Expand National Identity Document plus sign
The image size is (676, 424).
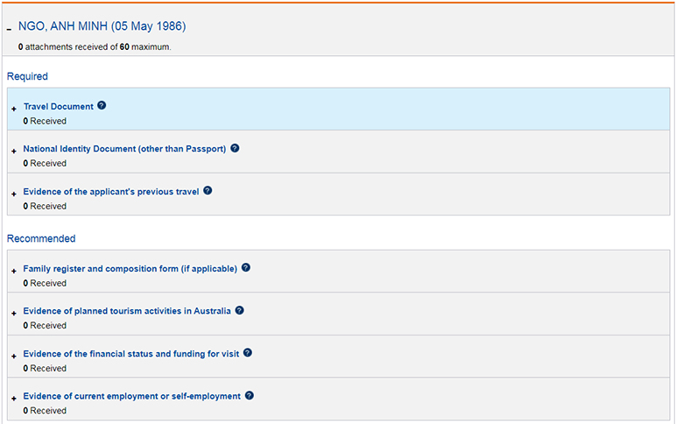14,151
